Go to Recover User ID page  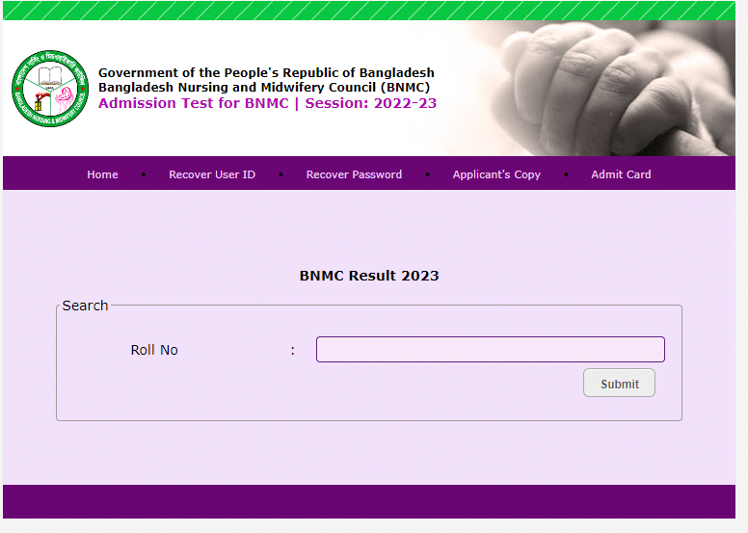coord(212,174)
